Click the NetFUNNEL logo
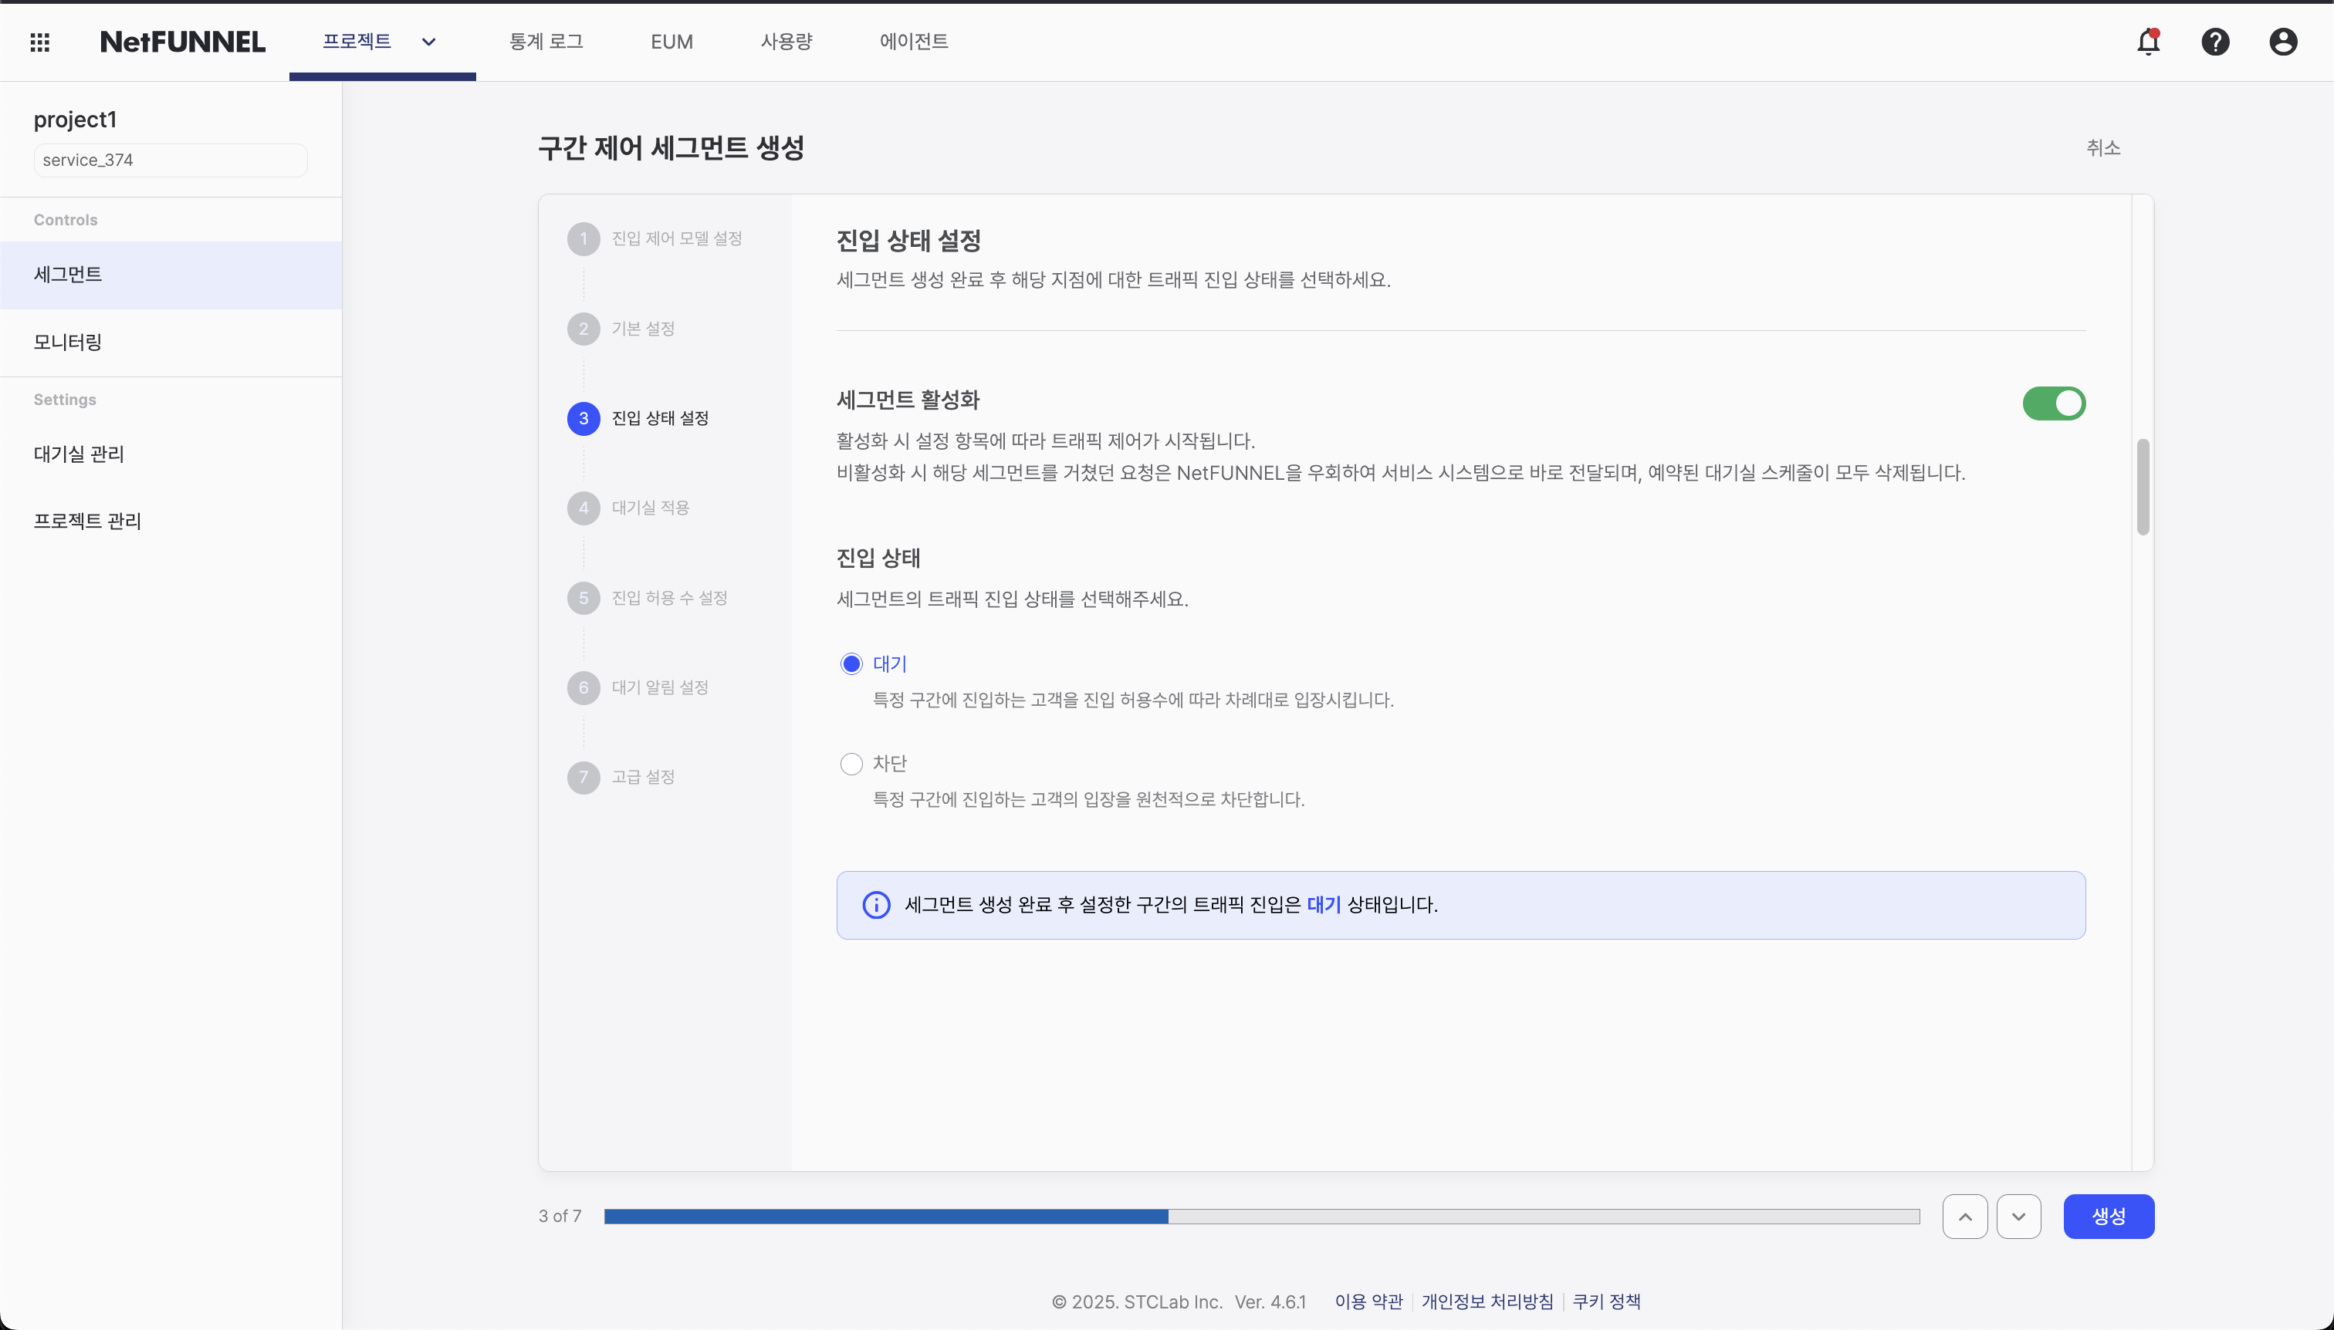 [x=182, y=41]
